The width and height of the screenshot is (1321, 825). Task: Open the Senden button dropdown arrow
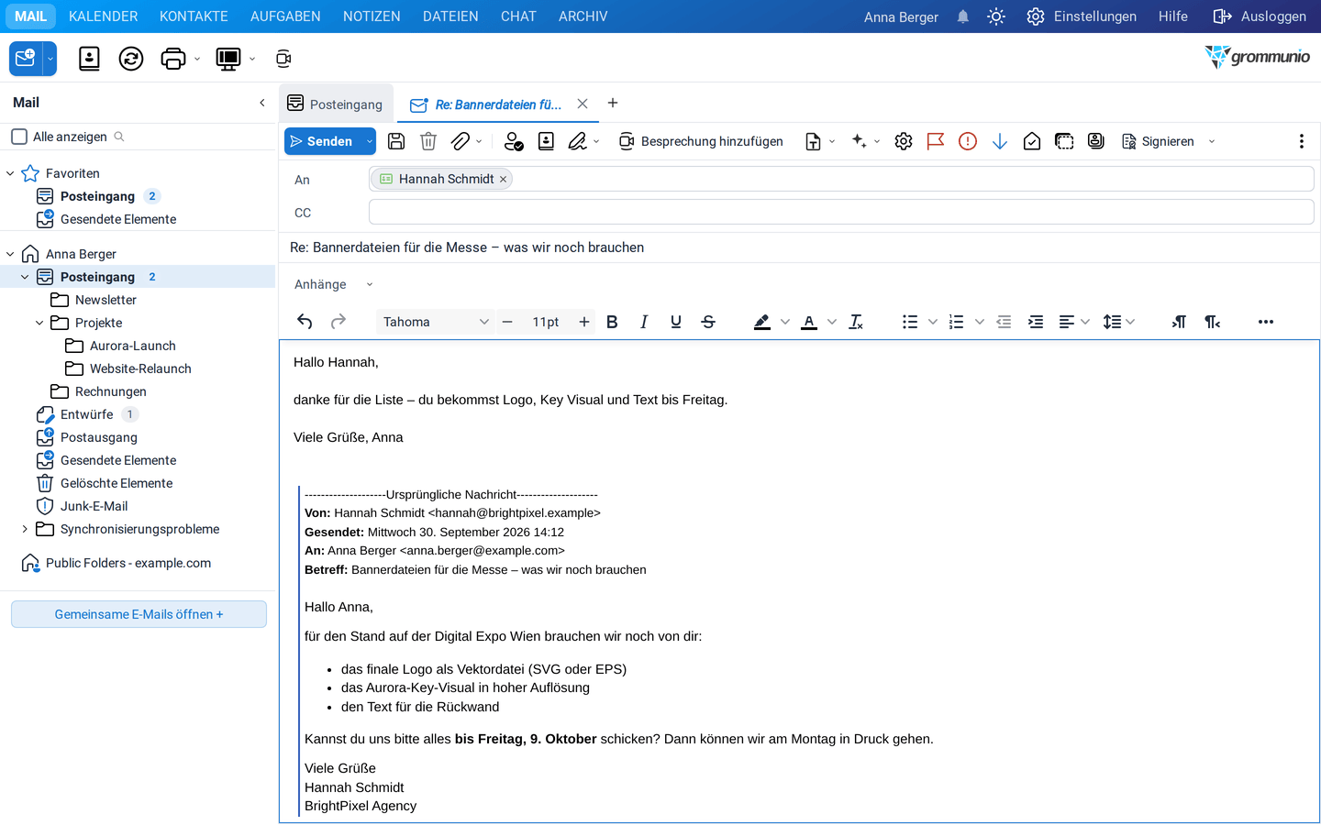[x=370, y=141]
